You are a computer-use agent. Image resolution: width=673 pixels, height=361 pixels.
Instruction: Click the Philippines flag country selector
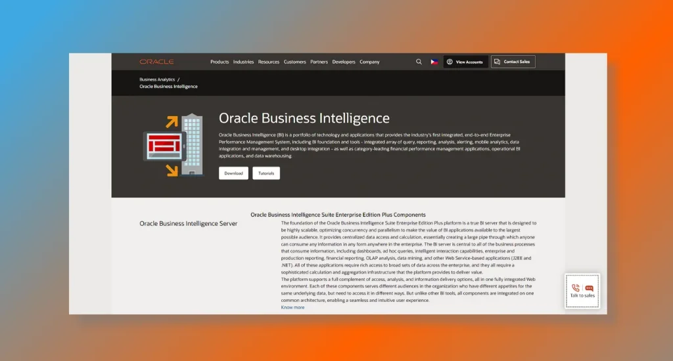coord(434,62)
